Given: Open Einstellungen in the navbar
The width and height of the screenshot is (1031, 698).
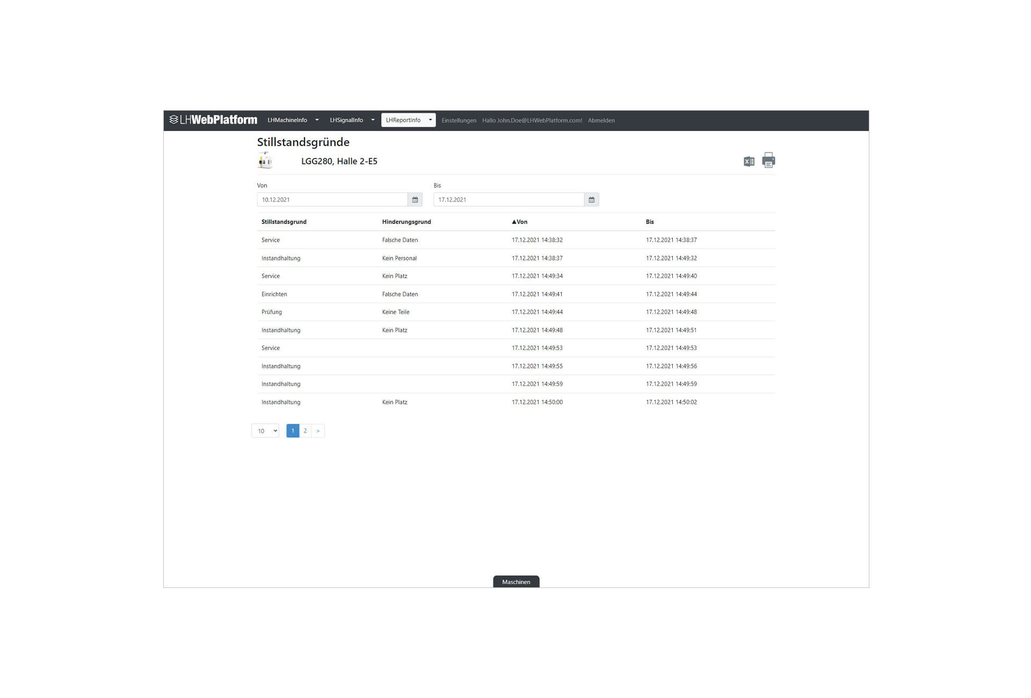Looking at the screenshot, I should point(459,121).
